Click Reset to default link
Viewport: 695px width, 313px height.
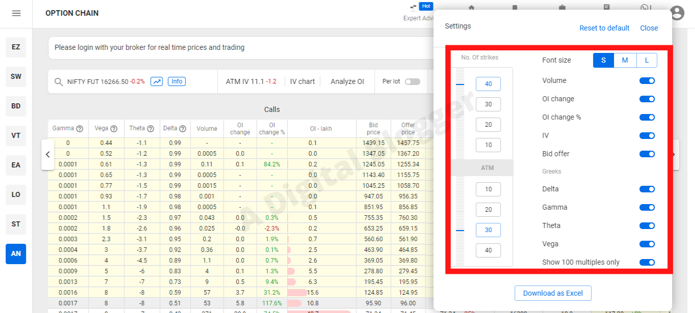604,28
